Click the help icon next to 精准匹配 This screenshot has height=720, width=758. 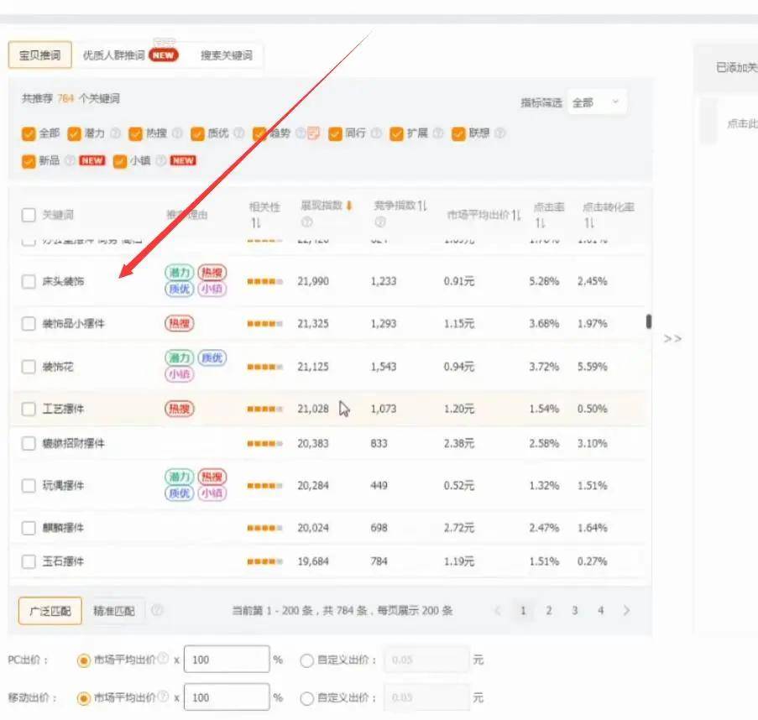157,611
